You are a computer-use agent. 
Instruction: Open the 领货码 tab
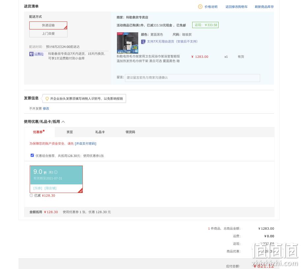click(130, 132)
